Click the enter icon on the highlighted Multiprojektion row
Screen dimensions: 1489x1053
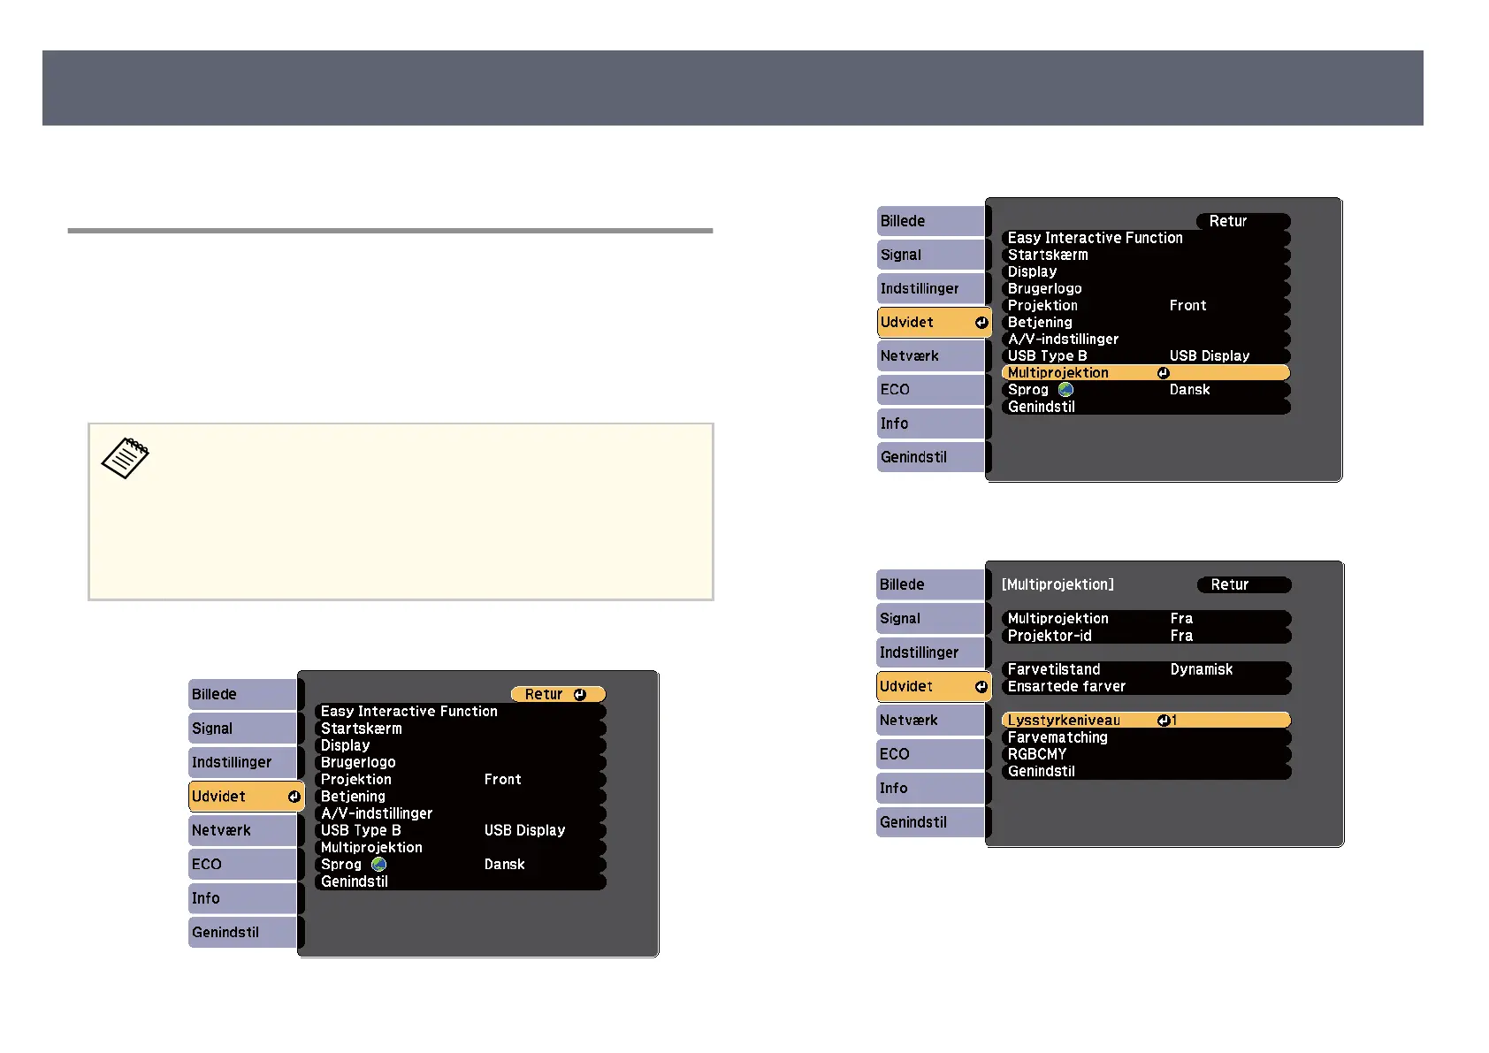point(1164,373)
